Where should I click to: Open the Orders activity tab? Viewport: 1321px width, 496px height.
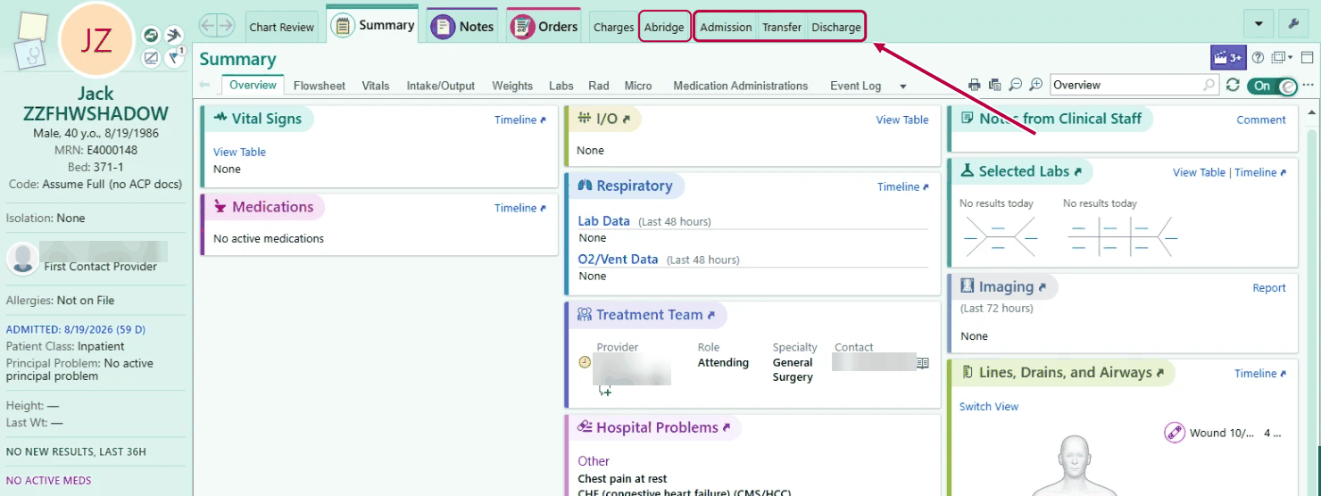click(x=544, y=27)
